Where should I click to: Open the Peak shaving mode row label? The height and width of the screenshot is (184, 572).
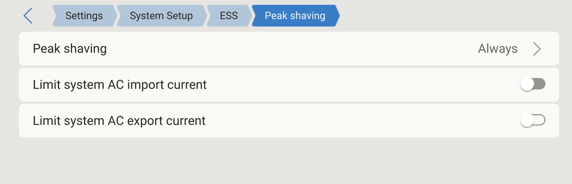coord(70,49)
